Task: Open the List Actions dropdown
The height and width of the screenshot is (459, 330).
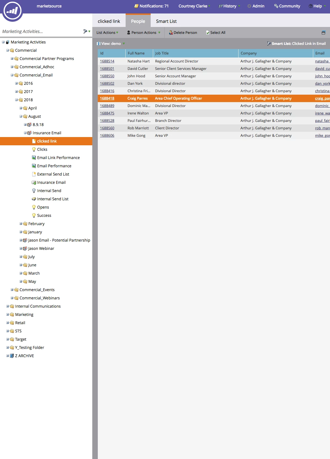Action: [x=107, y=32]
